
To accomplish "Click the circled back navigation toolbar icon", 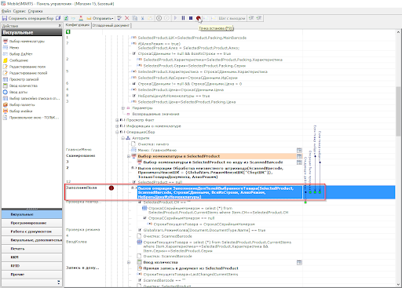I will [x=159, y=18].
